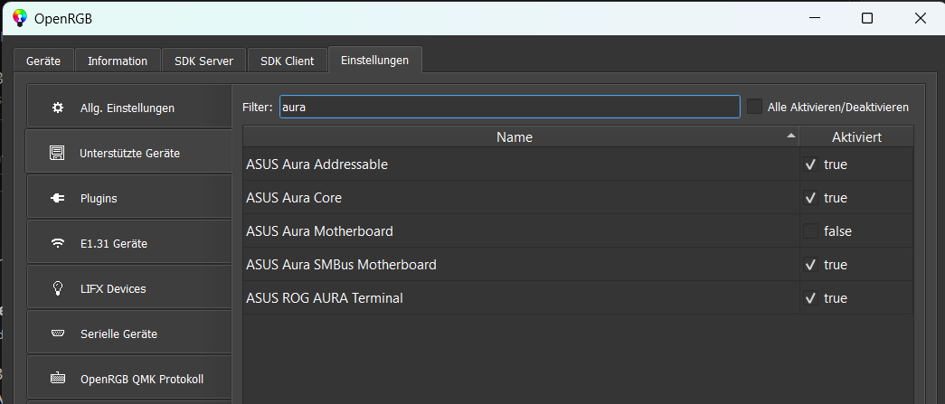Maximize the OpenRGB window

click(x=866, y=18)
